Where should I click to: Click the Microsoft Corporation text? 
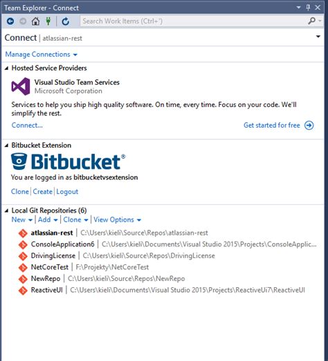(x=69, y=91)
